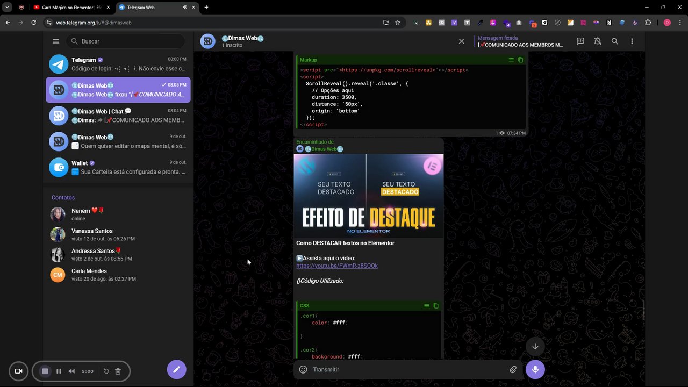Pause the screen recording
The image size is (688, 387).
[59, 371]
